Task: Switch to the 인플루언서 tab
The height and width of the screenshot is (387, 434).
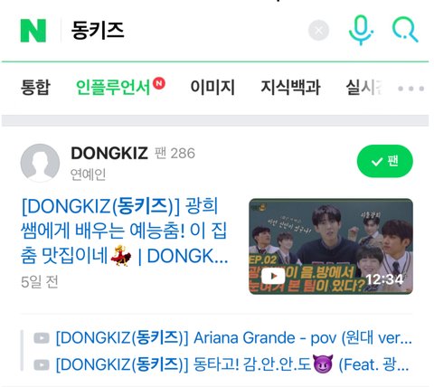Action: pos(120,87)
